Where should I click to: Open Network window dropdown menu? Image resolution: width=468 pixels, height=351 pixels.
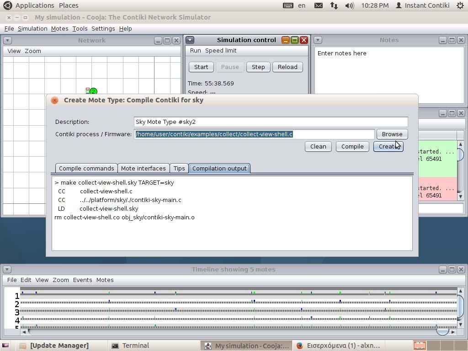[x=7, y=40]
